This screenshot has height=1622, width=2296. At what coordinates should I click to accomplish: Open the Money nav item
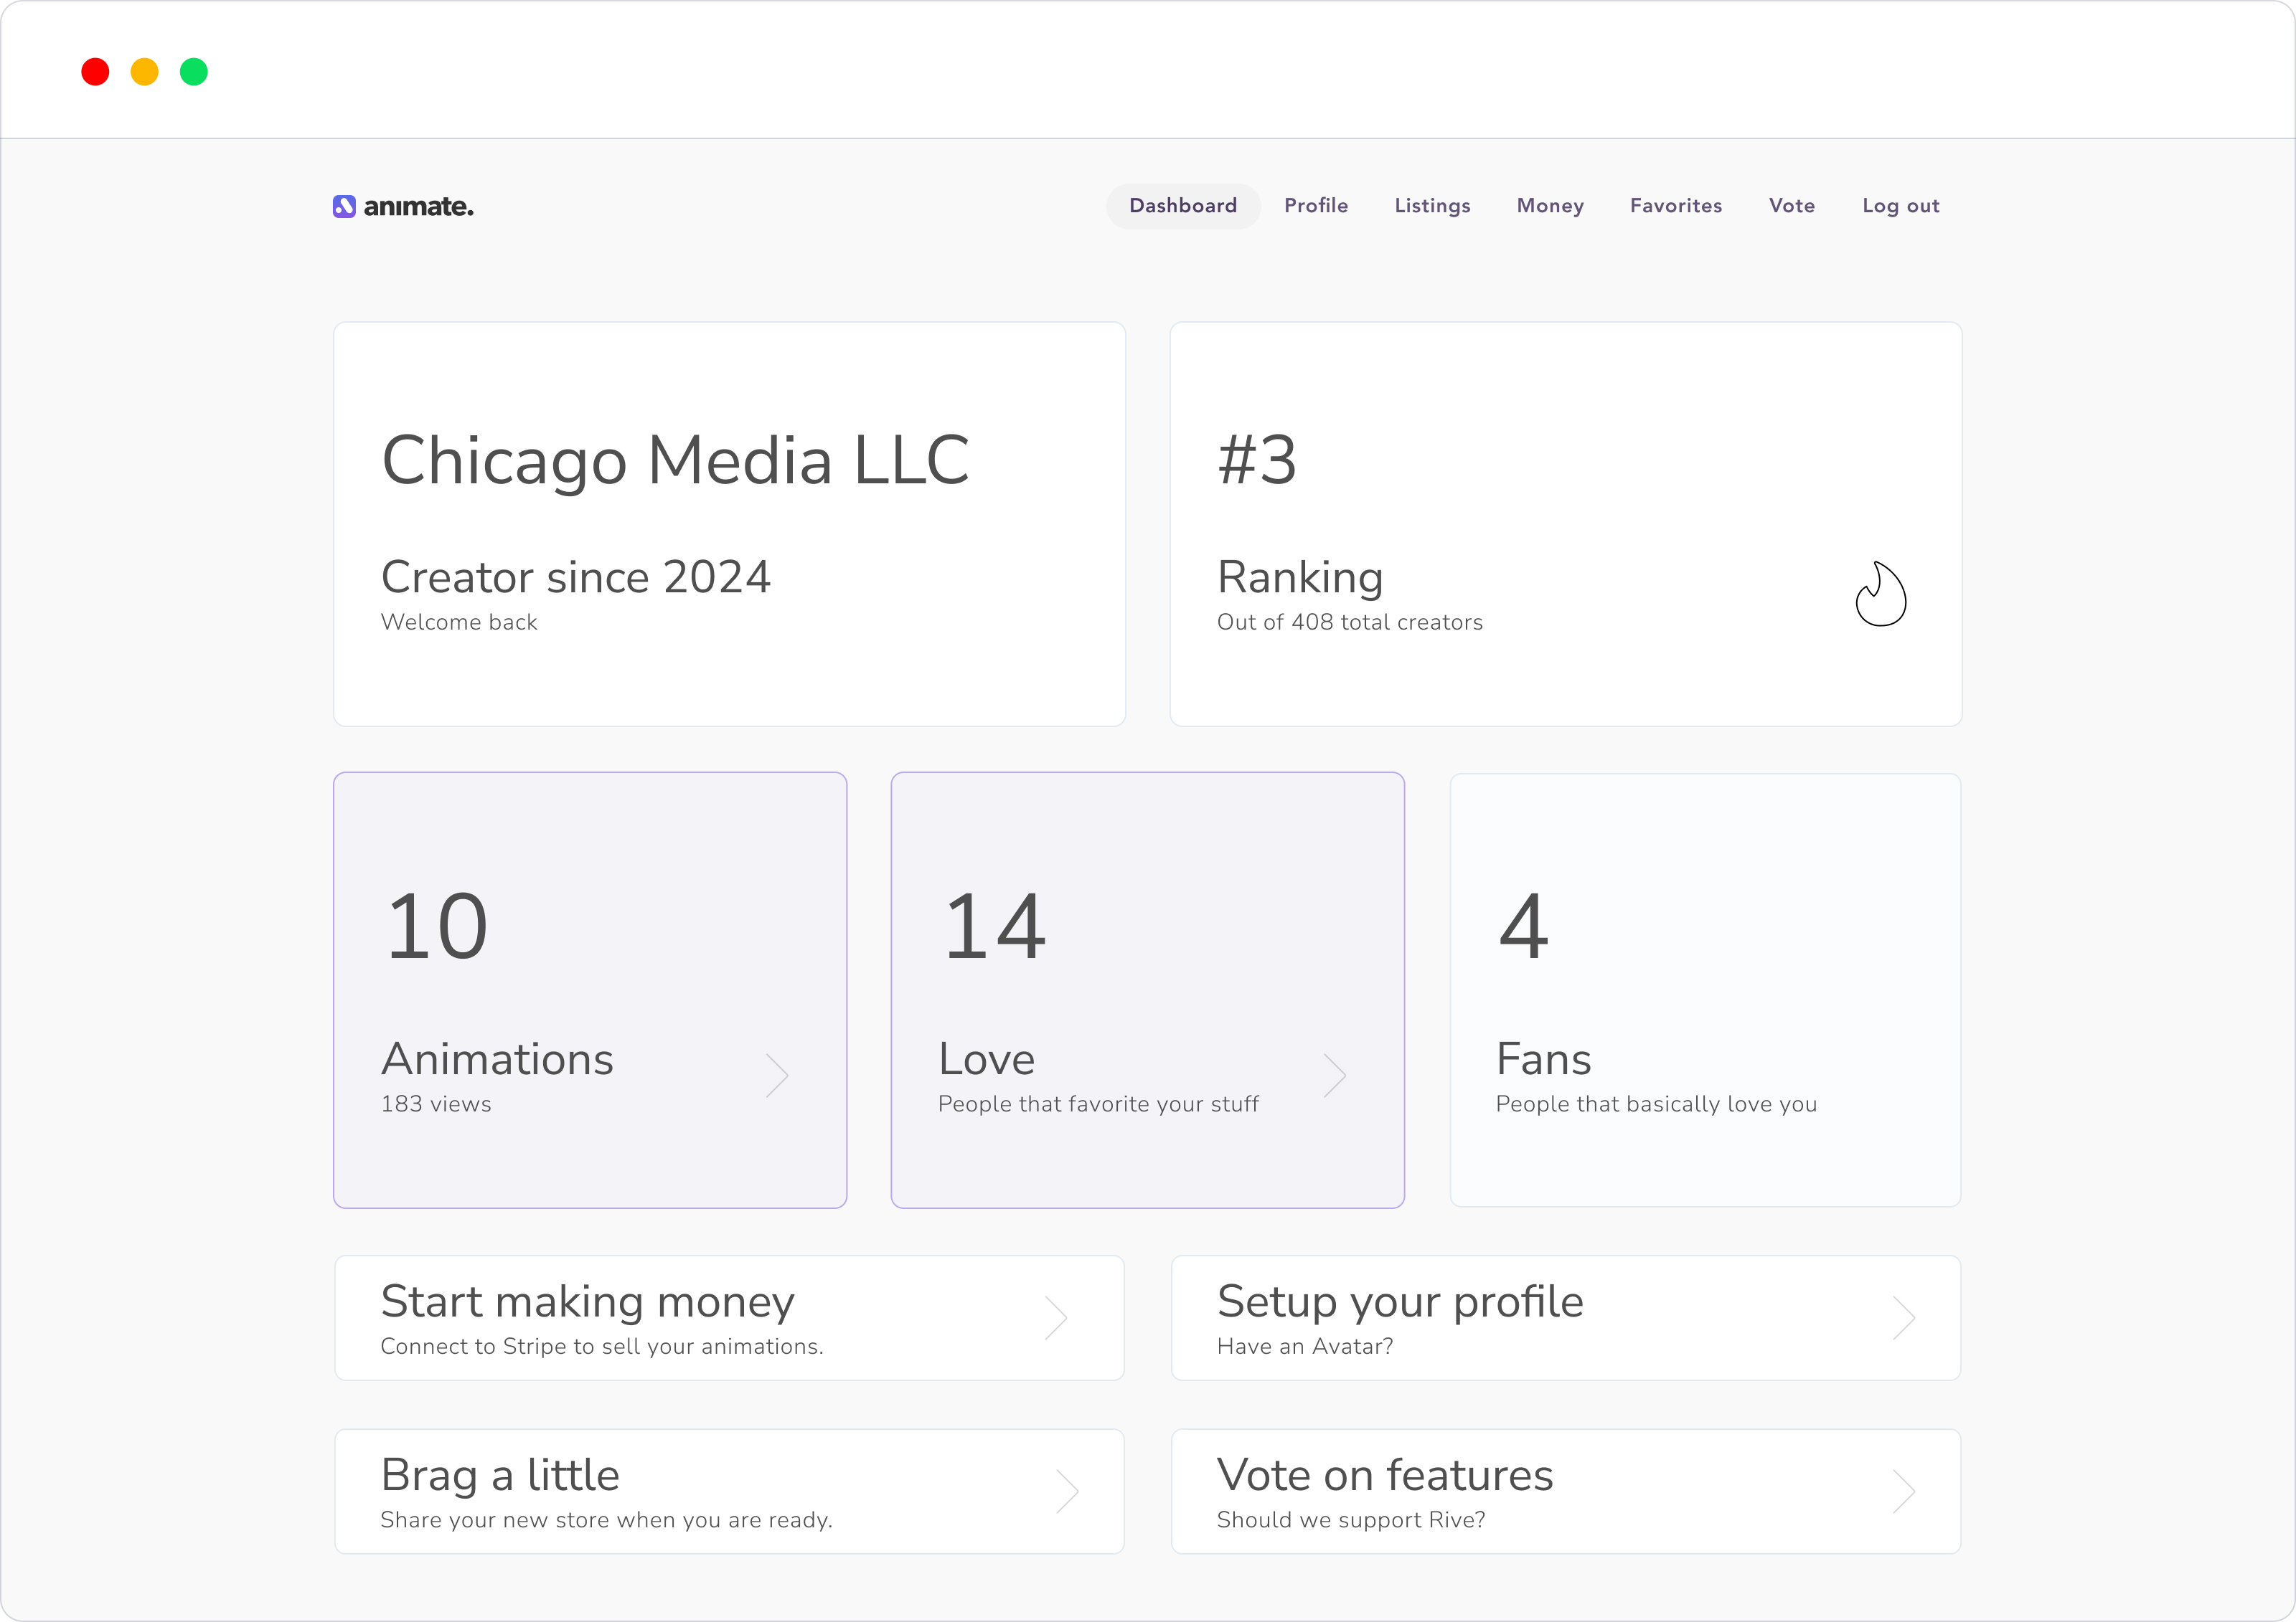[1550, 206]
